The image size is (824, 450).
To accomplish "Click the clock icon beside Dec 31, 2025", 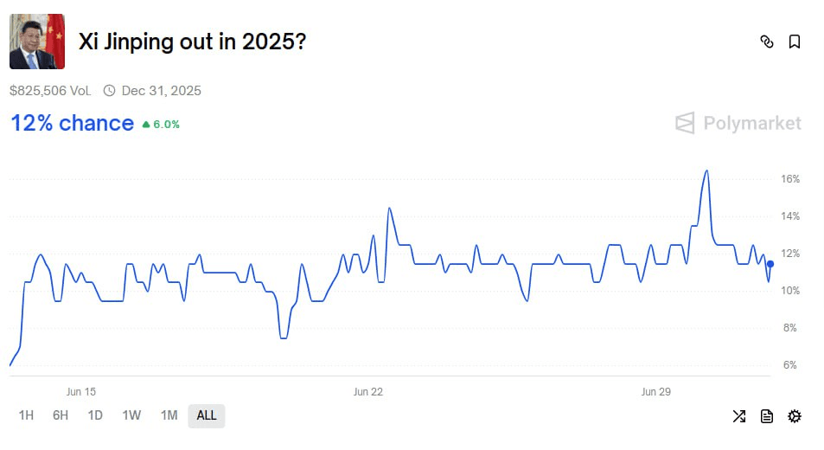I will point(109,91).
